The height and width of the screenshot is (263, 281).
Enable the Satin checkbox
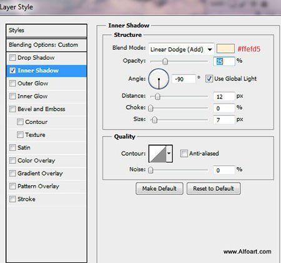(x=12, y=148)
